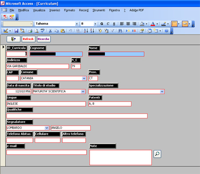Click the Cellulare input field
The height and width of the screenshot is (174, 200).
pos(48,140)
